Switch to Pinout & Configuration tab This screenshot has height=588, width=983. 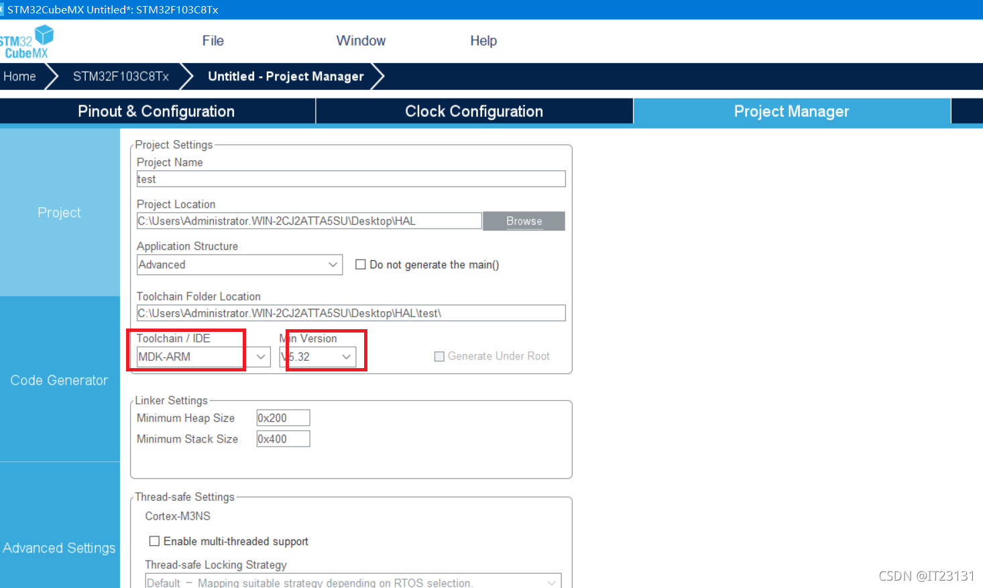click(x=157, y=111)
